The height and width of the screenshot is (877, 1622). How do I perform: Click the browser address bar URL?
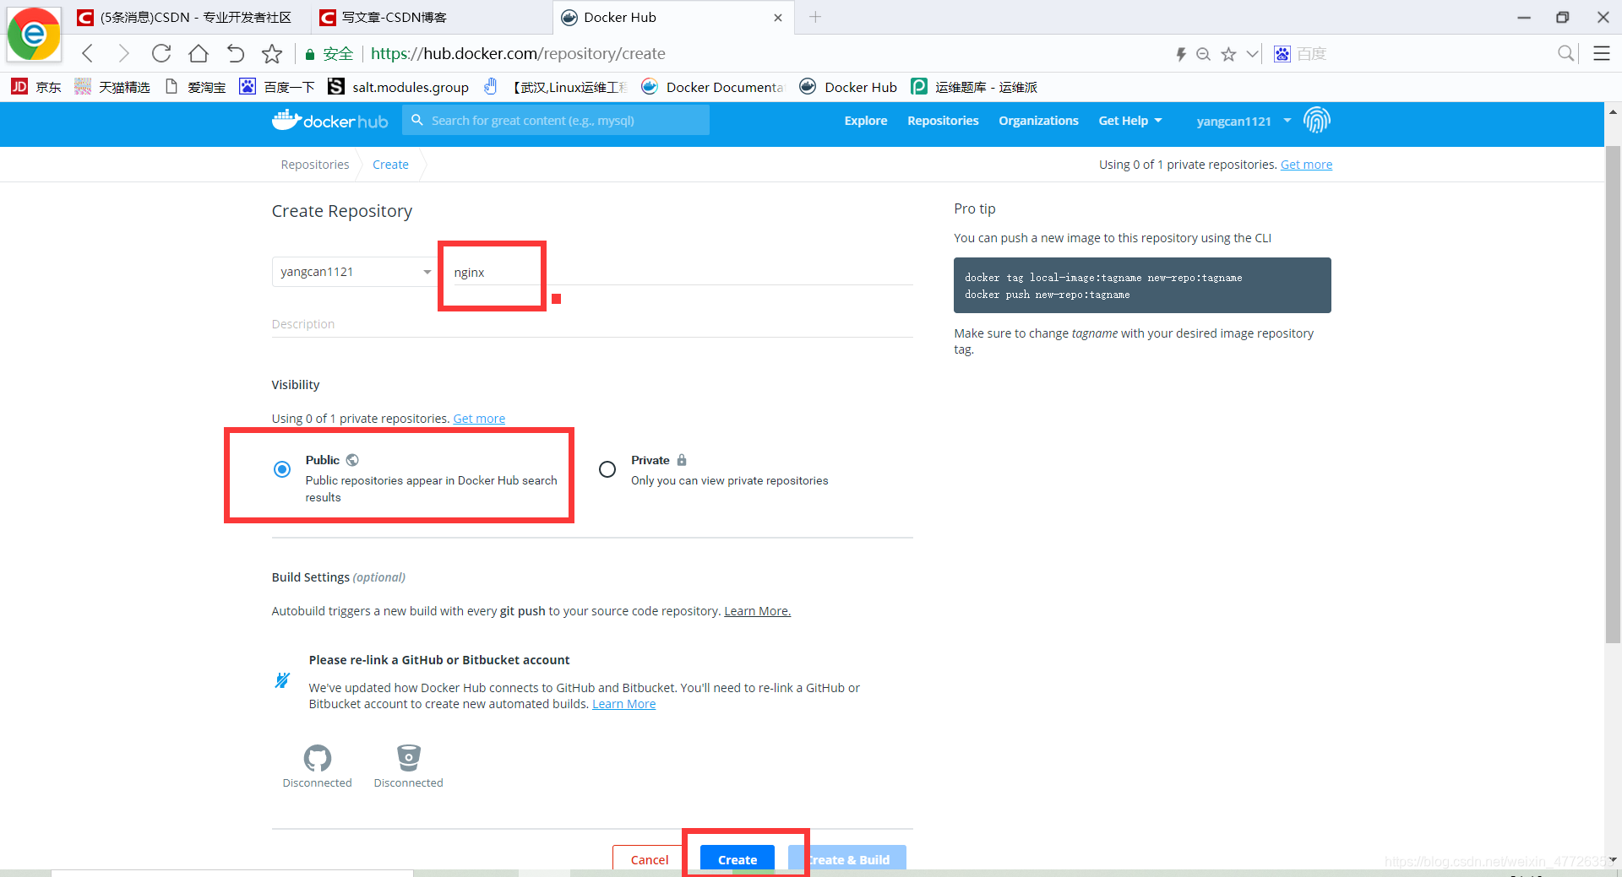click(x=518, y=54)
